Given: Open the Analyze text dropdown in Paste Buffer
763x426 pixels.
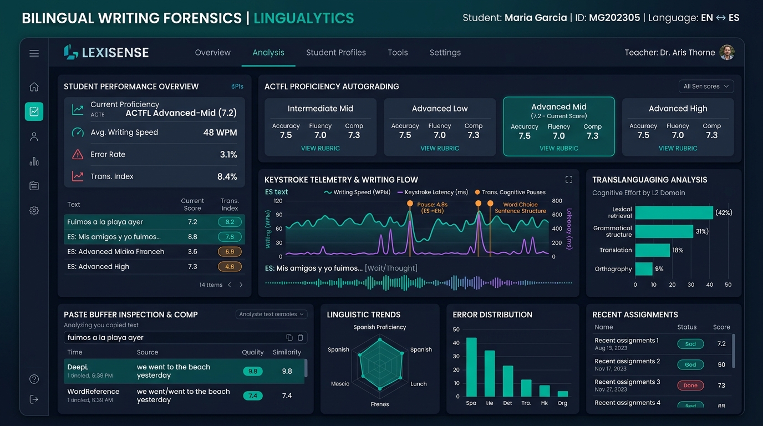Looking at the screenshot, I should (x=272, y=314).
